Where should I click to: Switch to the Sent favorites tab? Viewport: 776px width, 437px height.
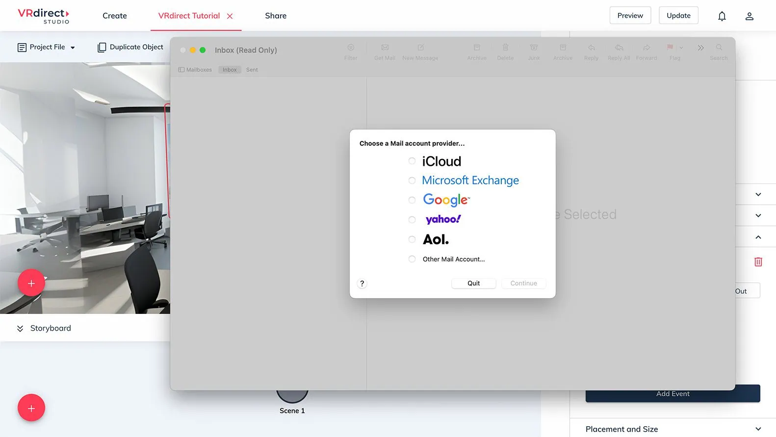[252, 70]
